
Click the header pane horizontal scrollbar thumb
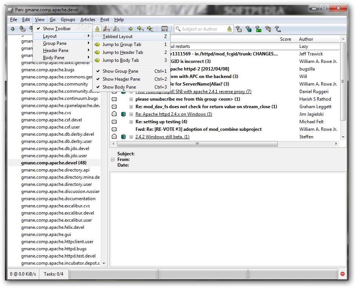click(197, 144)
